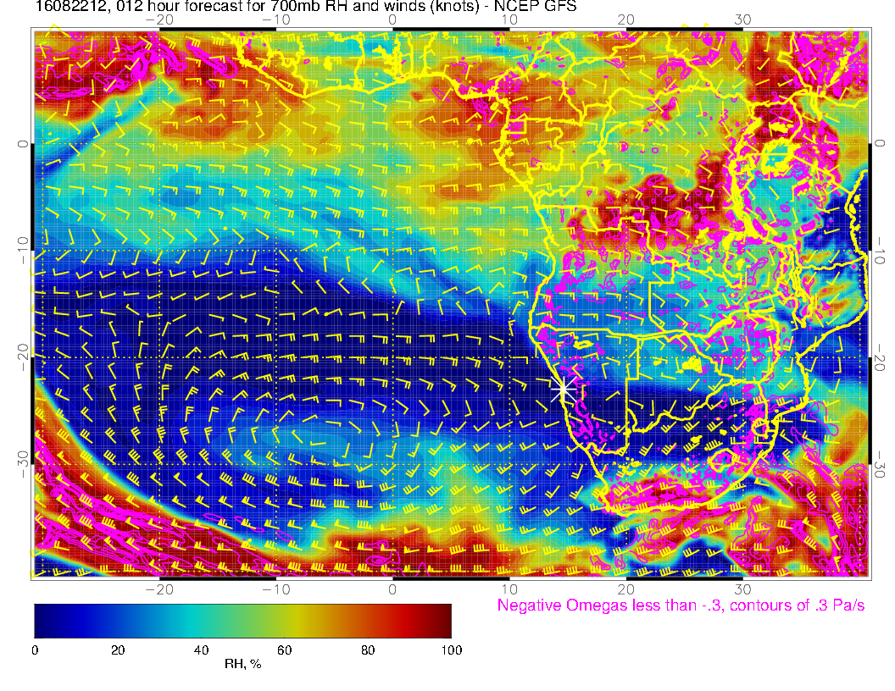
Task: Click the white star marker on Namibia's coast
Action: coord(564,390)
